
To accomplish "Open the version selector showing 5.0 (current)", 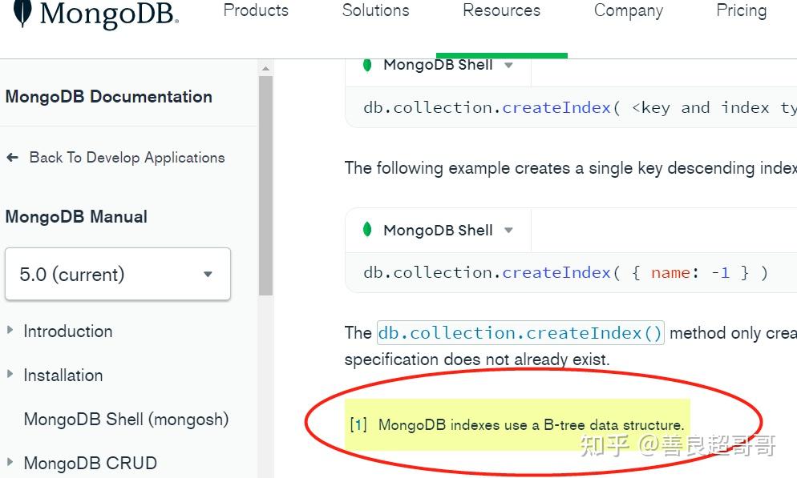I will (117, 273).
